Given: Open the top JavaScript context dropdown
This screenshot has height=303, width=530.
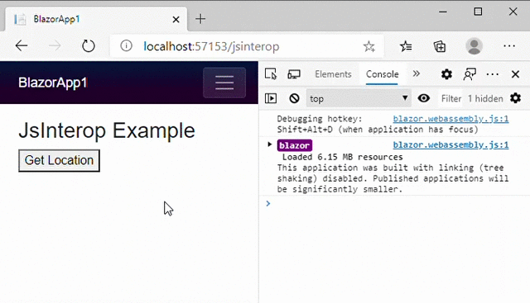Looking at the screenshot, I should pyautogui.click(x=359, y=98).
